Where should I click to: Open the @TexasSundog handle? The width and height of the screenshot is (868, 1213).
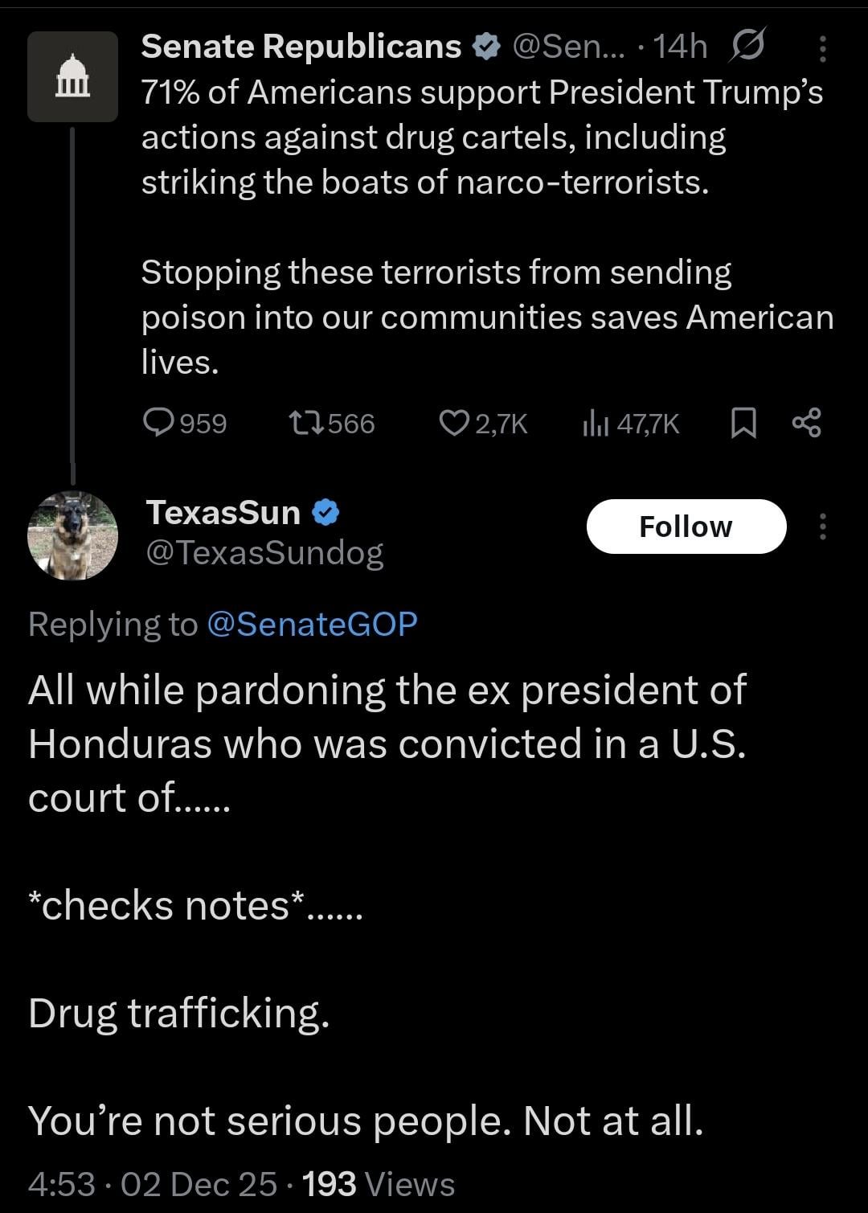point(264,553)
